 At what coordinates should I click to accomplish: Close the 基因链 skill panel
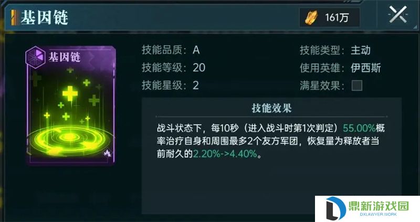pyautogui.click(x=398, y=15)
